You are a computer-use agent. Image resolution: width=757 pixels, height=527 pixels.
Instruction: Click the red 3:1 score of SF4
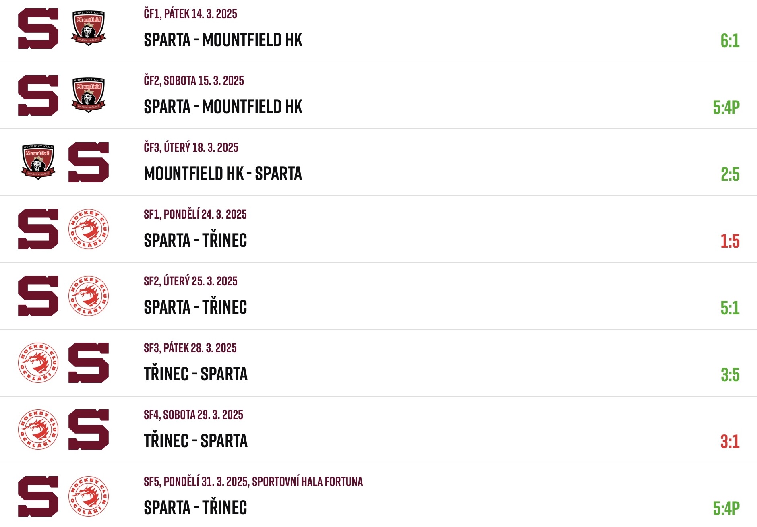(x=730, y=442)
